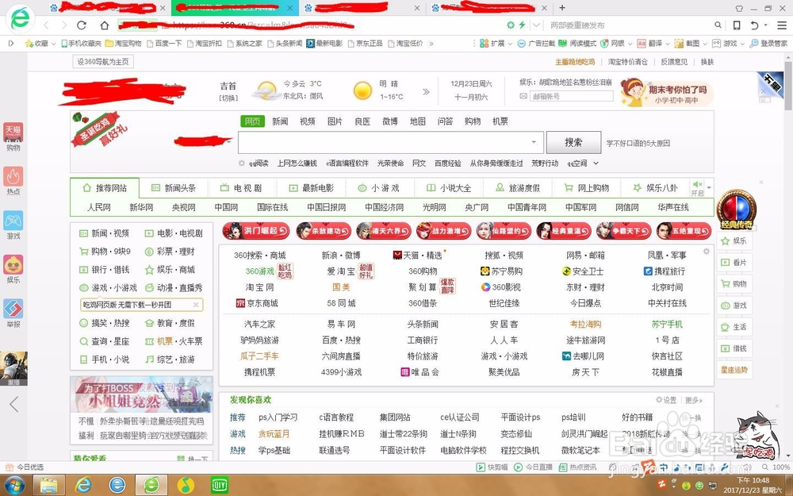Open 苏宁易购 link

(501, 271)
